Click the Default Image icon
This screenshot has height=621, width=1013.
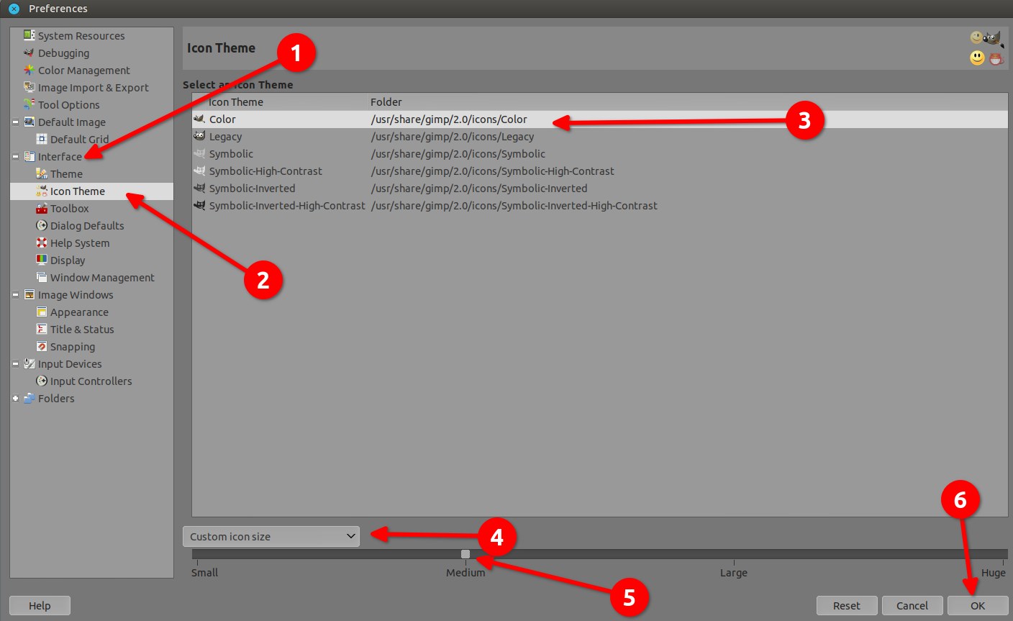coord(29,122)
